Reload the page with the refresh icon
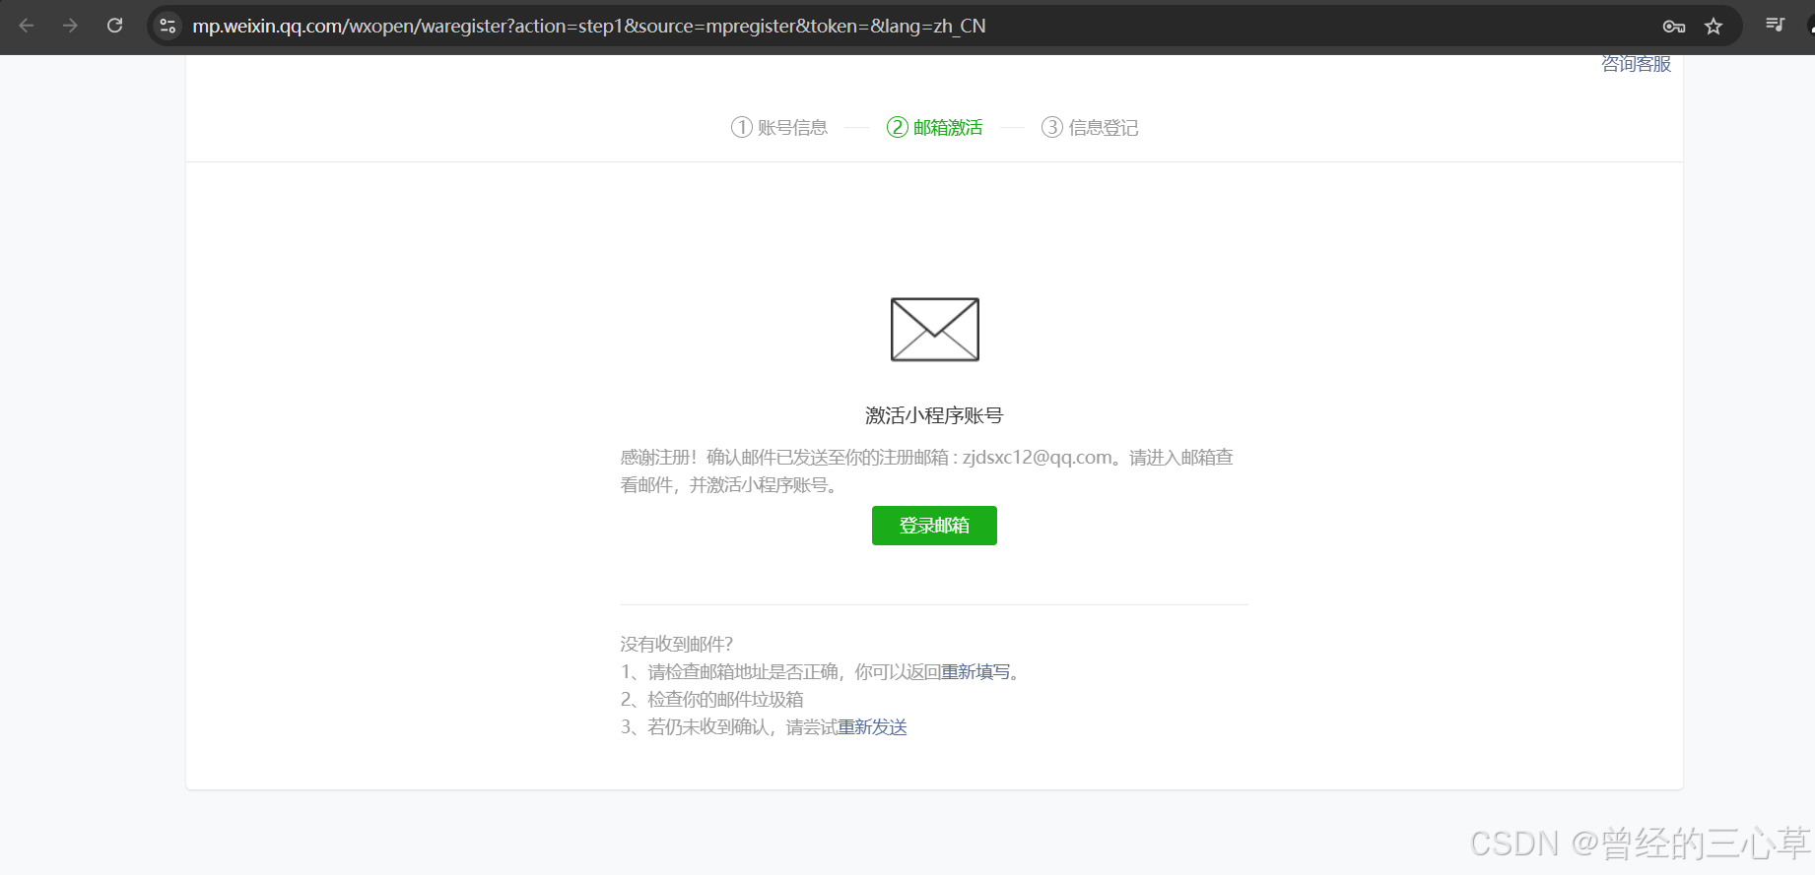Image resolution: width=1815 pixels, height=875 pixels. pyautogui.click(x=114, y=26)
